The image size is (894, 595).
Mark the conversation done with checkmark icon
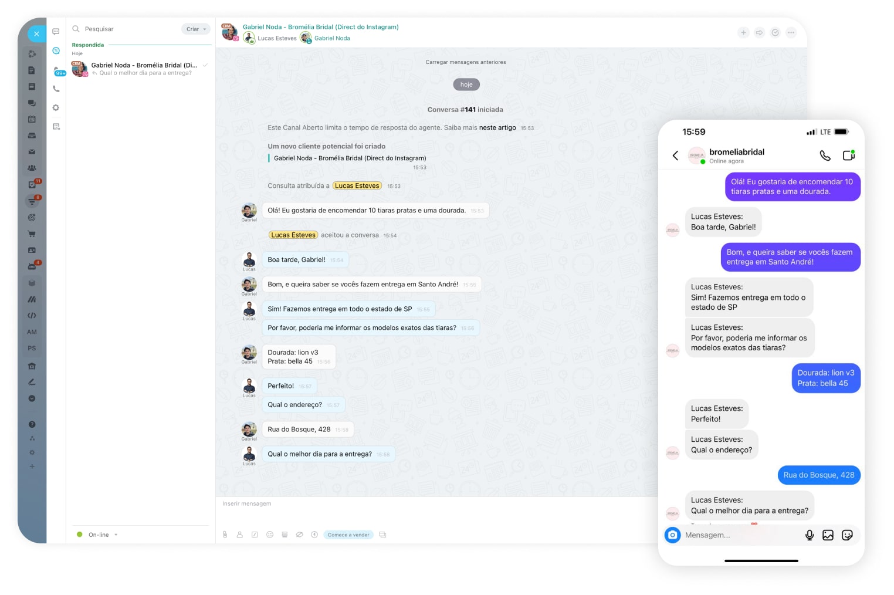(775, 33)
